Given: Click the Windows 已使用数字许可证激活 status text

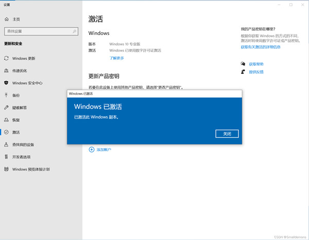Looking at the screenshot, I should point(135,50).
